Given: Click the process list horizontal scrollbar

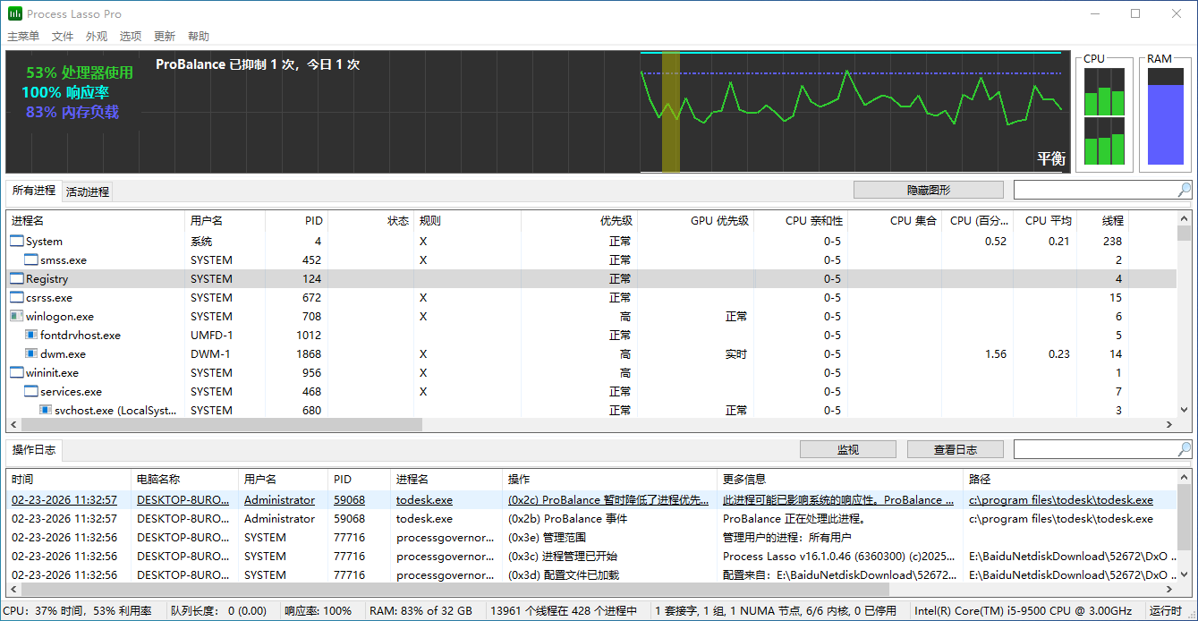Looking at the screenshot, I should pyautogui.click(x=215, y=424).
